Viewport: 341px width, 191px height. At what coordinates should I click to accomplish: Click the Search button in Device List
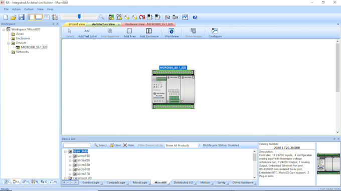(101, 145)
